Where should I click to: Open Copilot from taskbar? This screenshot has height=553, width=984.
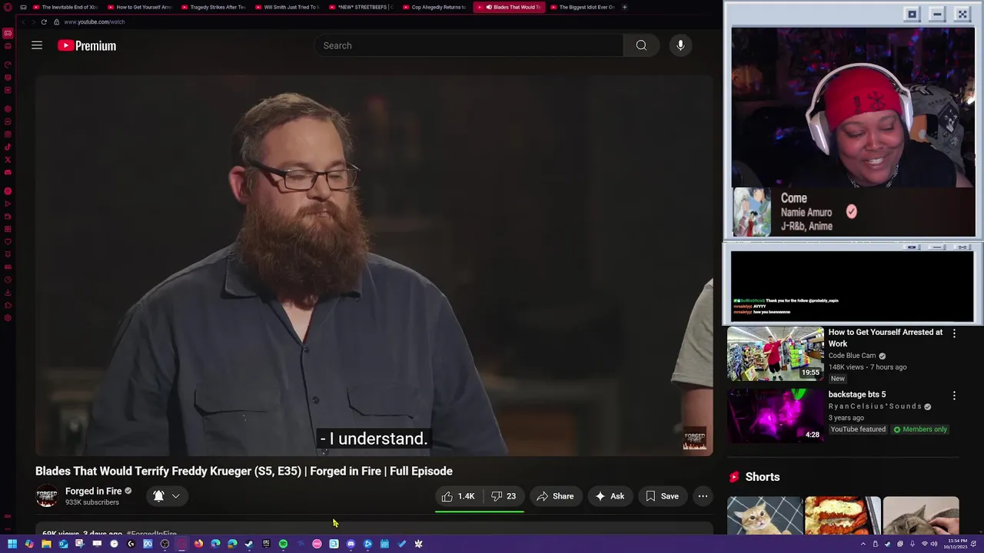click(29, 544)
